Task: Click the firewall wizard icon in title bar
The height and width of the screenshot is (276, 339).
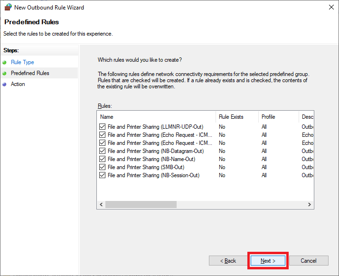Action: (8, 8)
